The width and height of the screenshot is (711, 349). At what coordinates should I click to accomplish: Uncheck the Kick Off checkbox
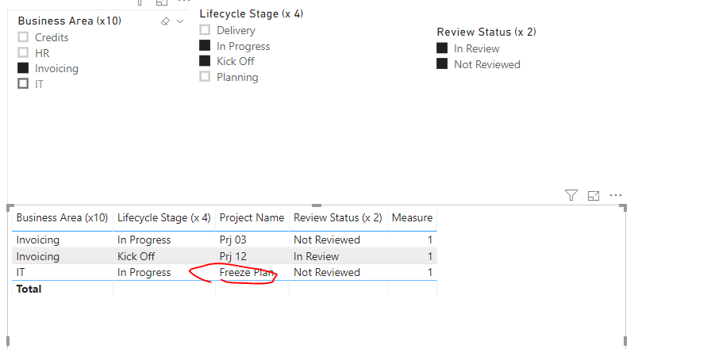point(205,61)
